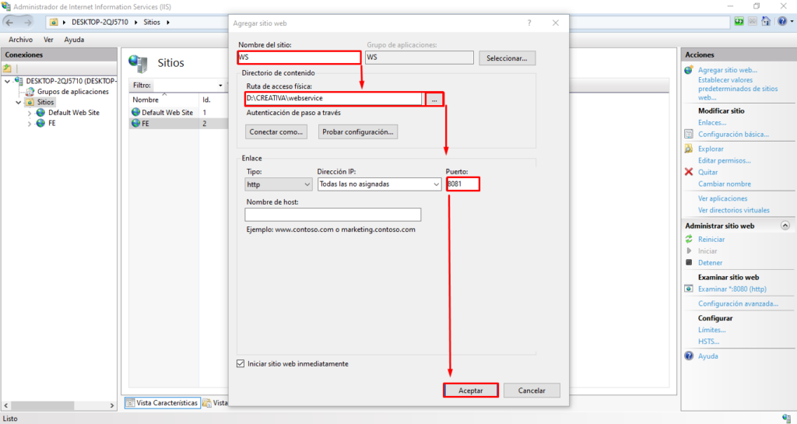
Task: Click the Grupos de aplicaciones tree icon
Action: [x=30, y=92]
